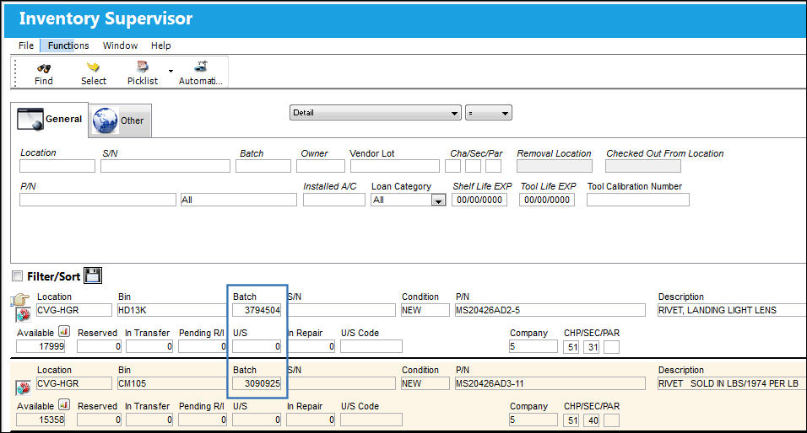Click the Batch search input field

click(263, 166)
